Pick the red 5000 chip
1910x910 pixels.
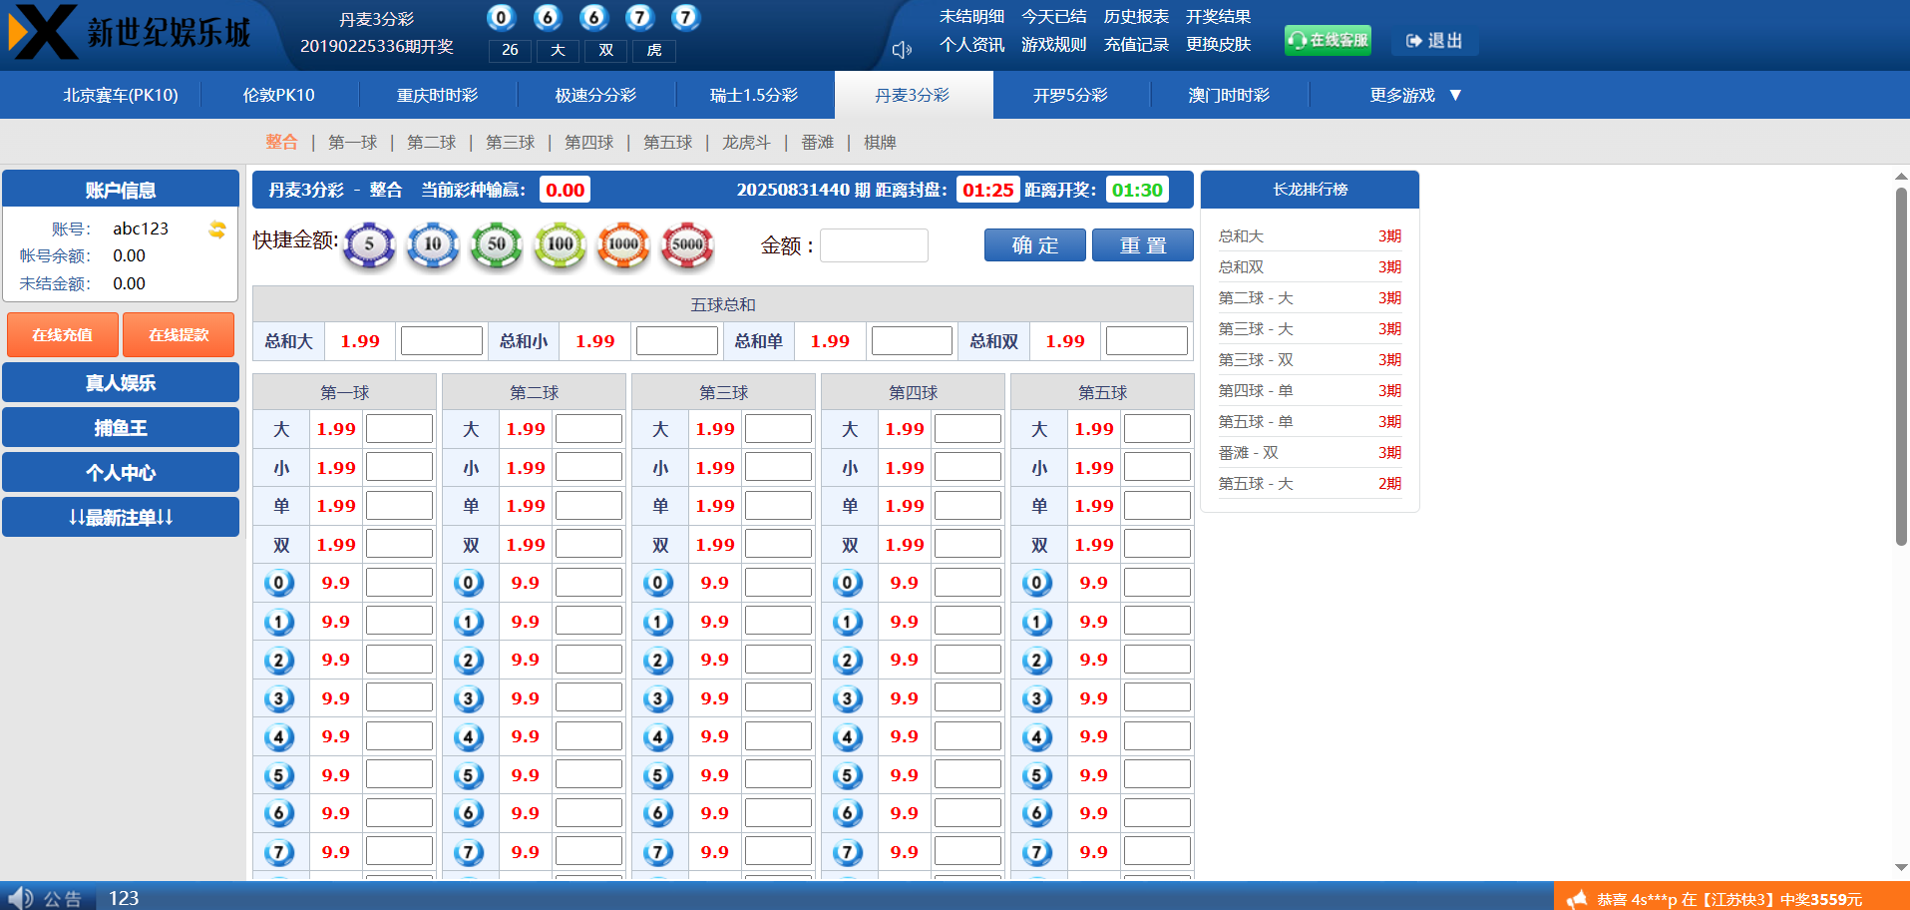click(687, 244)
